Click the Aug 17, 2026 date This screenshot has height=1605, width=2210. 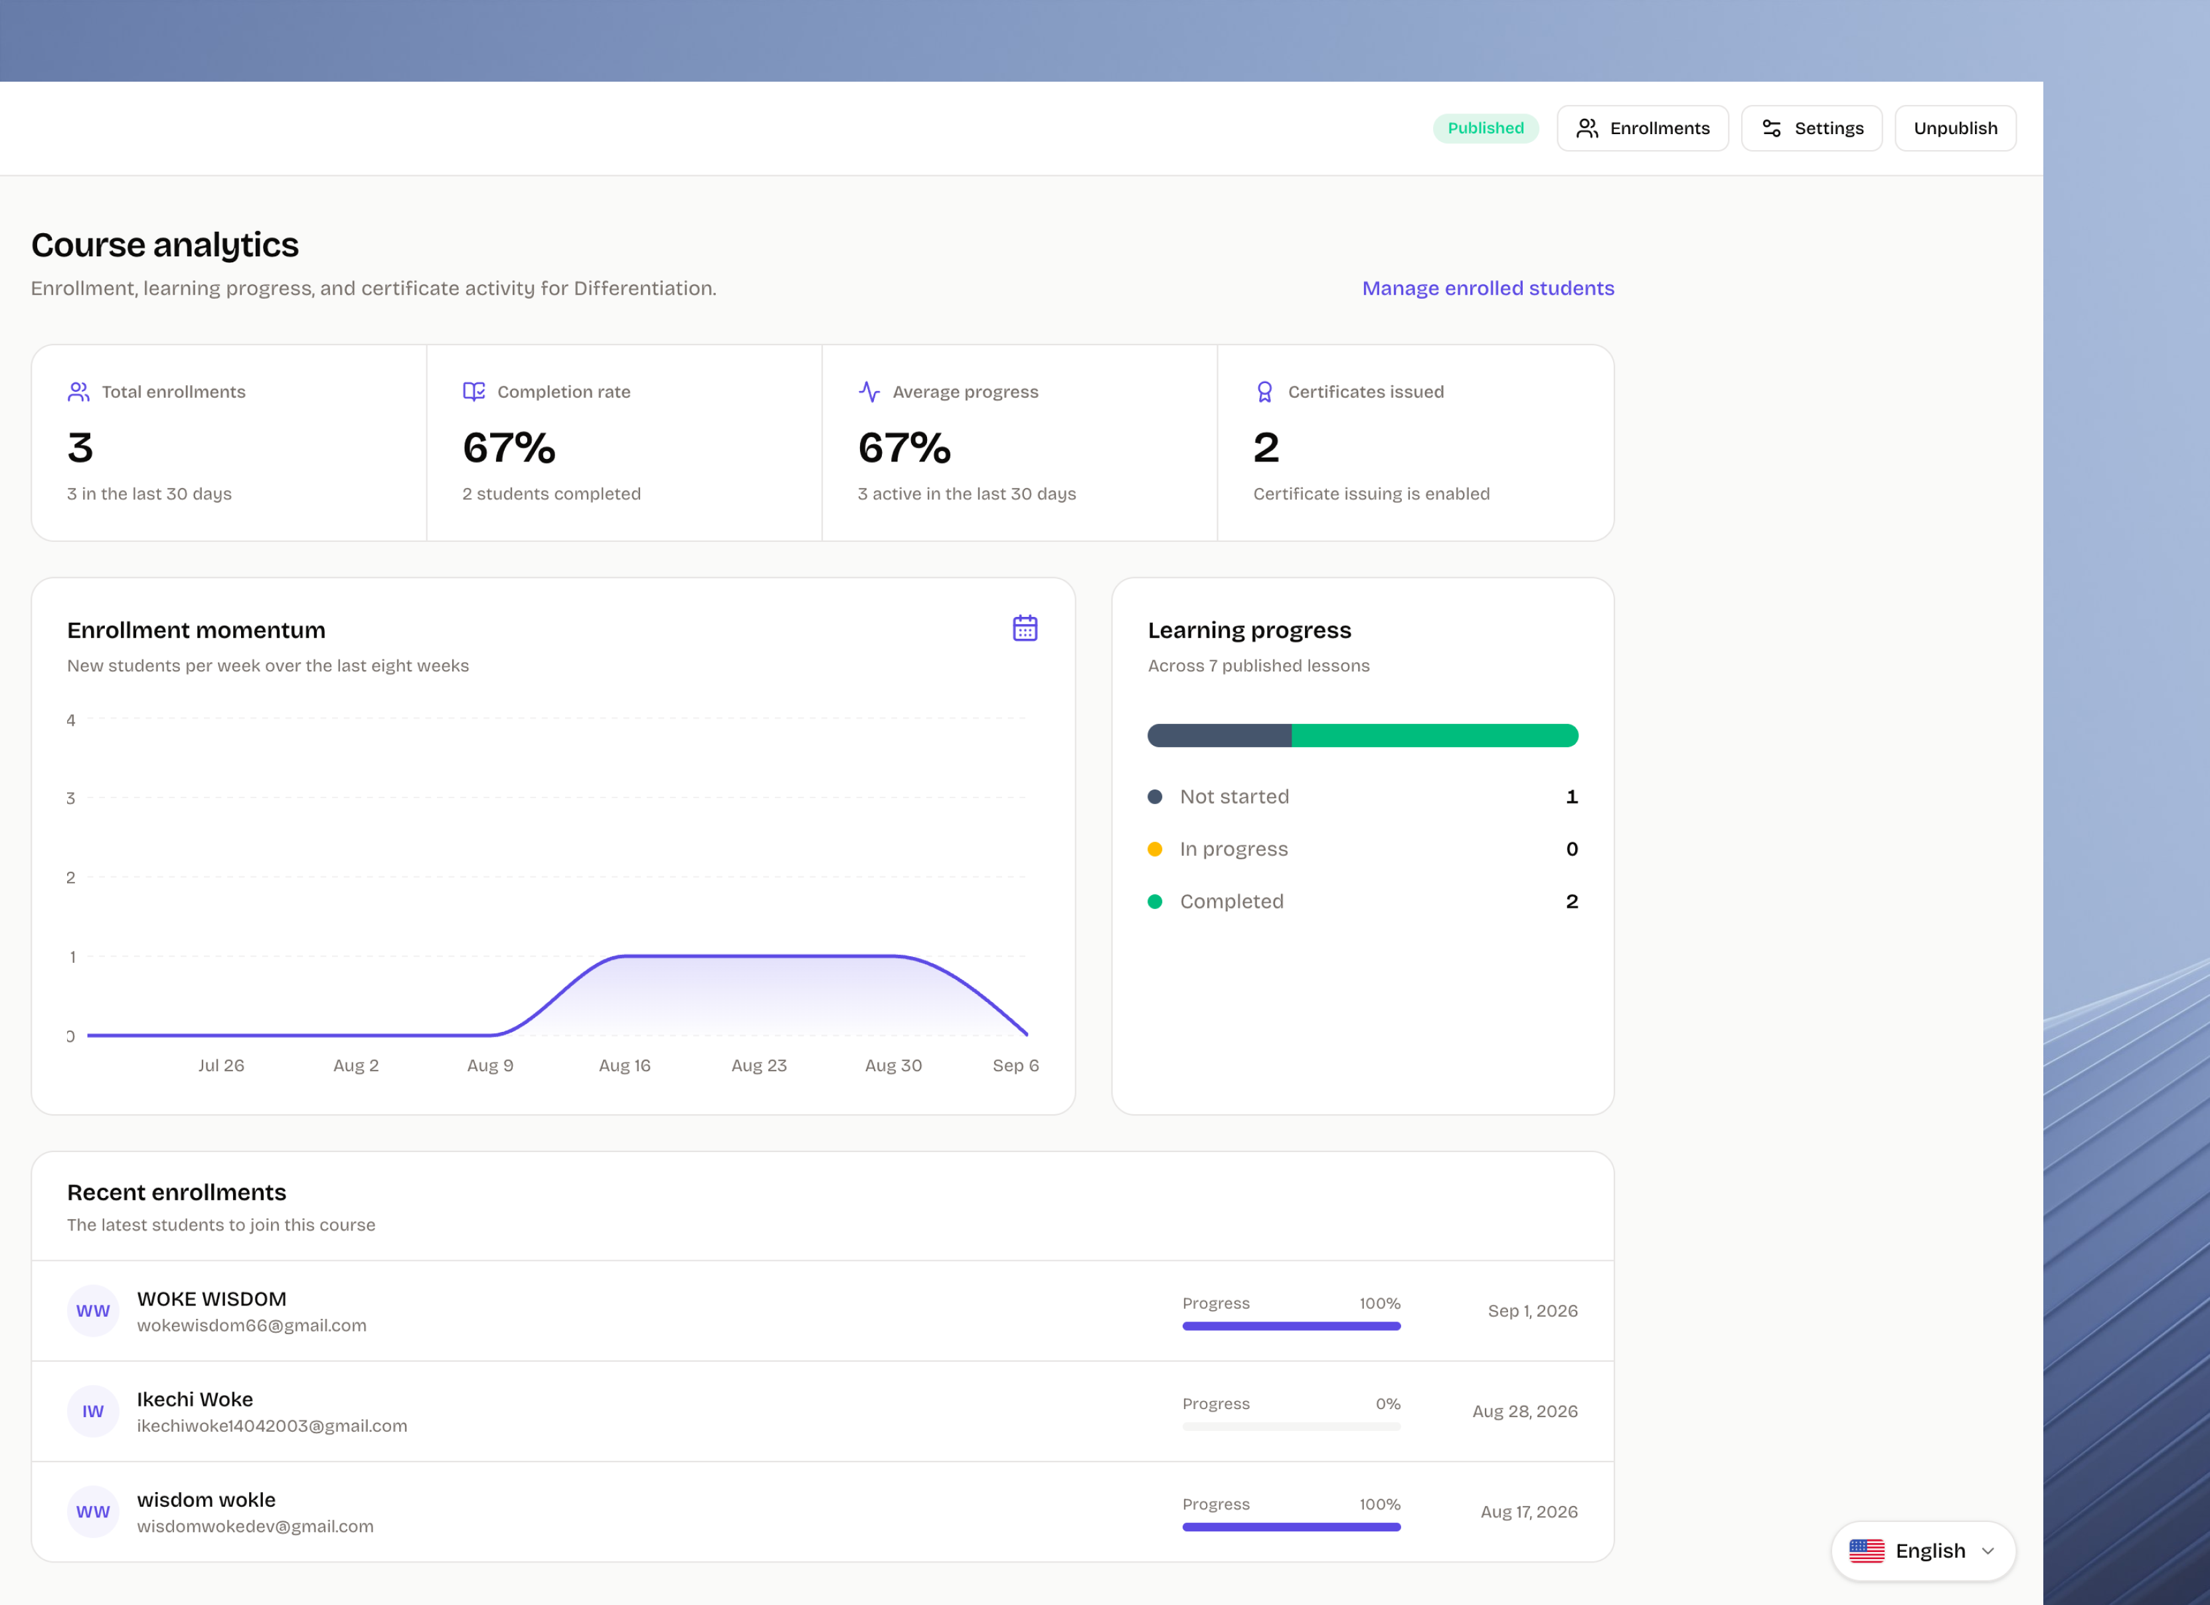[1529, 1511]
